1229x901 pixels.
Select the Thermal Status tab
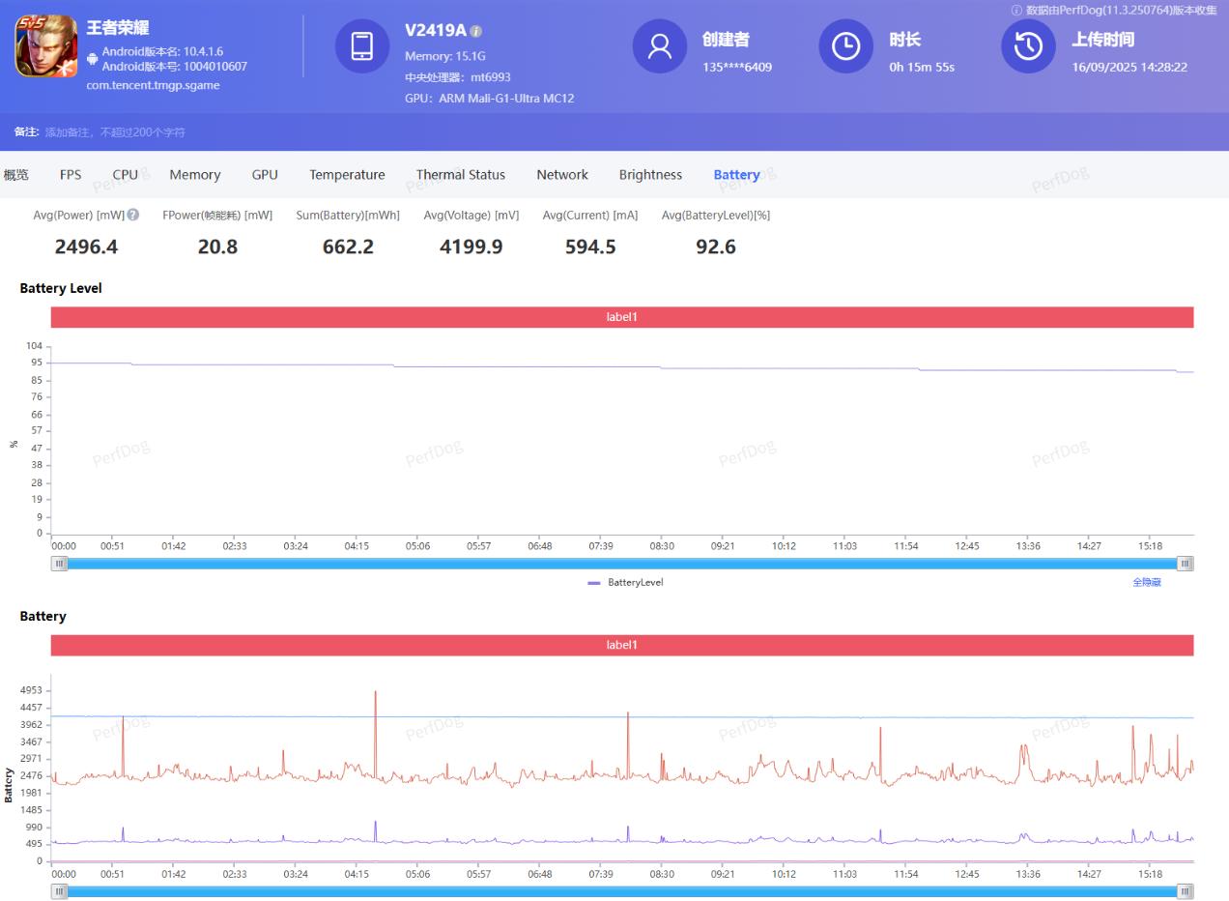click(460, 175)
